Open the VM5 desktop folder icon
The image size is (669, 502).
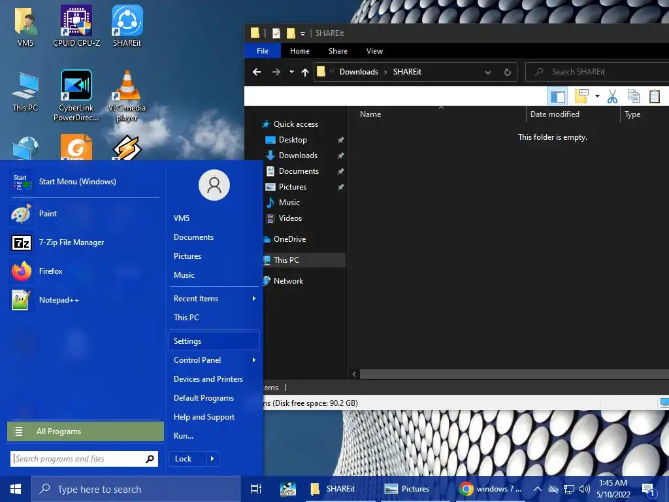(25, 25)
